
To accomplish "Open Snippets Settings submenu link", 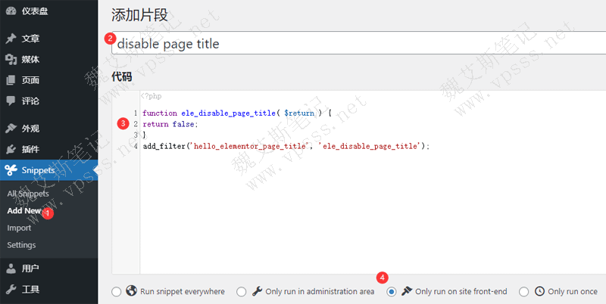I will [21, 245].
